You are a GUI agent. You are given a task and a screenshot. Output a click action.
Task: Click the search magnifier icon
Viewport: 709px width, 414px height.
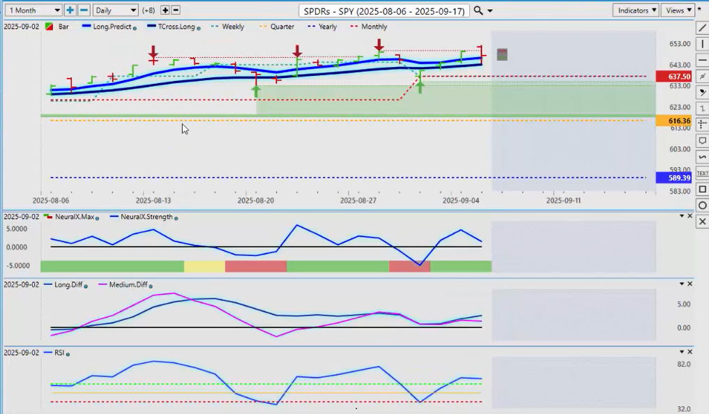(x=478, y=10)
